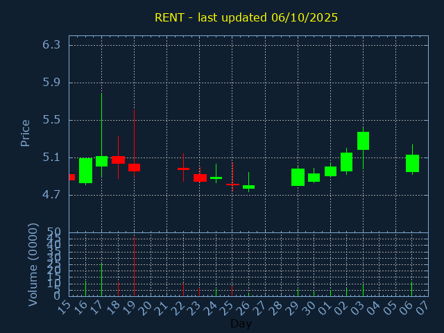
Task: Click the 6.3 price axis label
Action: click(51, 45)
